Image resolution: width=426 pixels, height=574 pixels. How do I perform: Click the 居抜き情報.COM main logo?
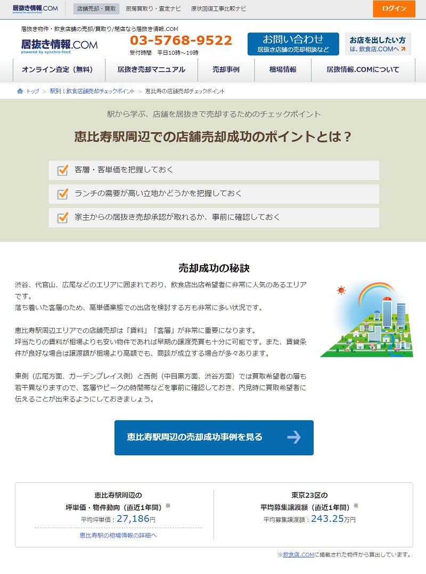(59, 46)
